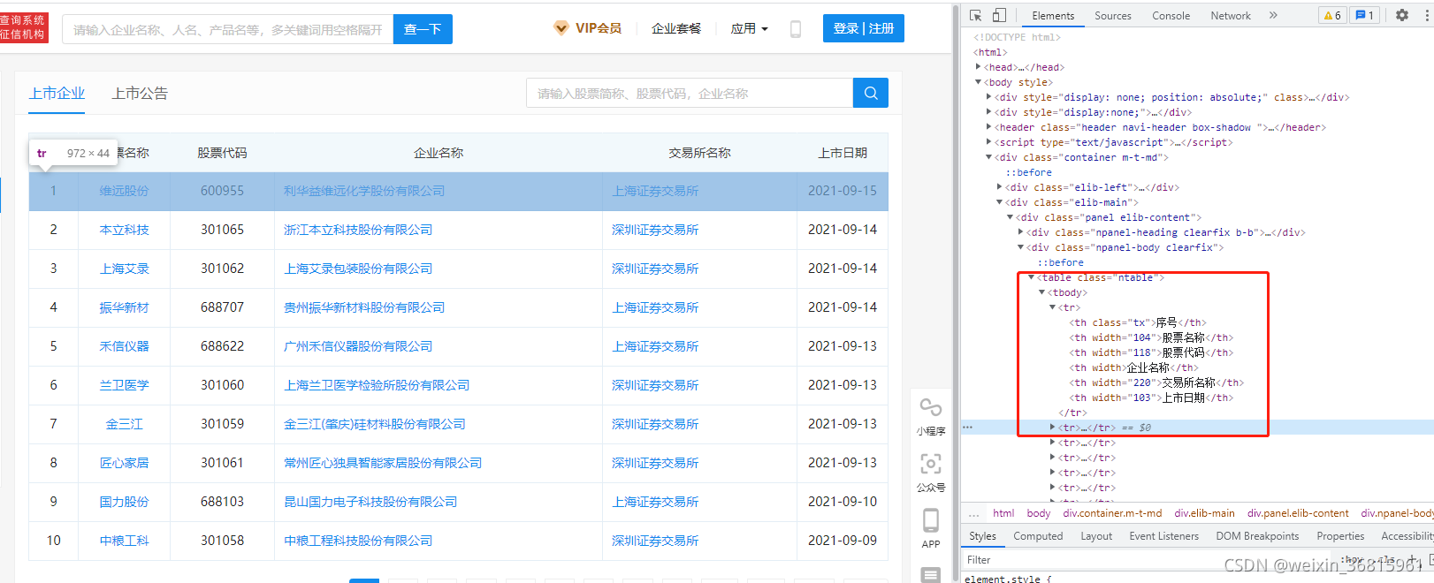Expand the npanel-heading clearfix node
Viewport: 1434px width, 583px height.
pos(1020,232)
